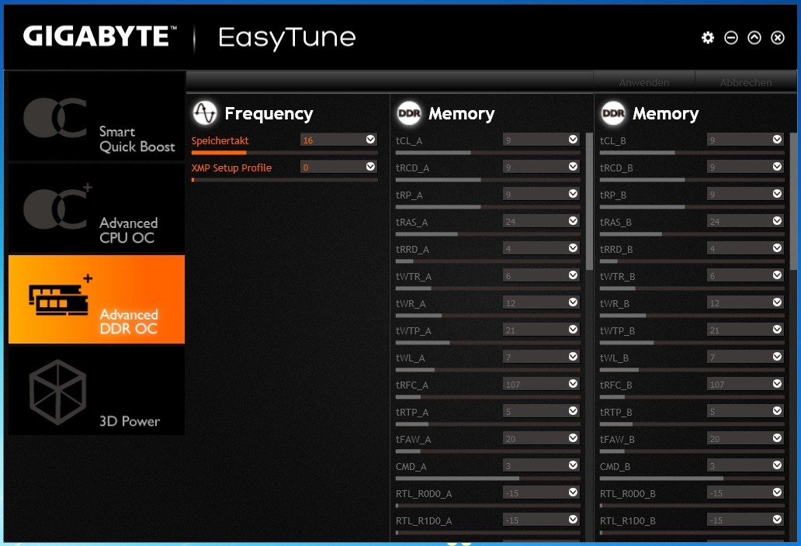Click the DDR icon above tCL_A

[409, 112]
